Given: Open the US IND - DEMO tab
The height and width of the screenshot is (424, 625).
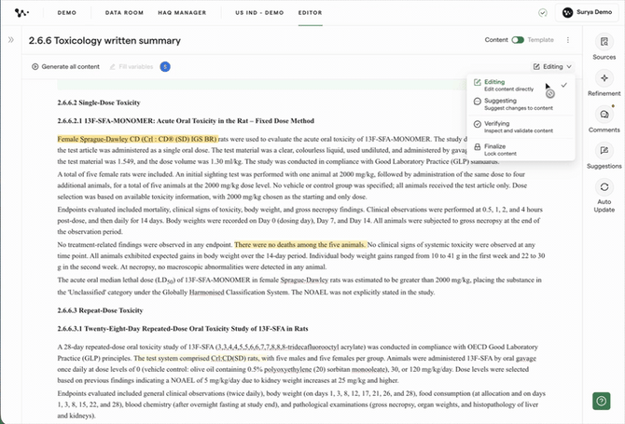Looking at the screenshot, I should pos(259,13).
